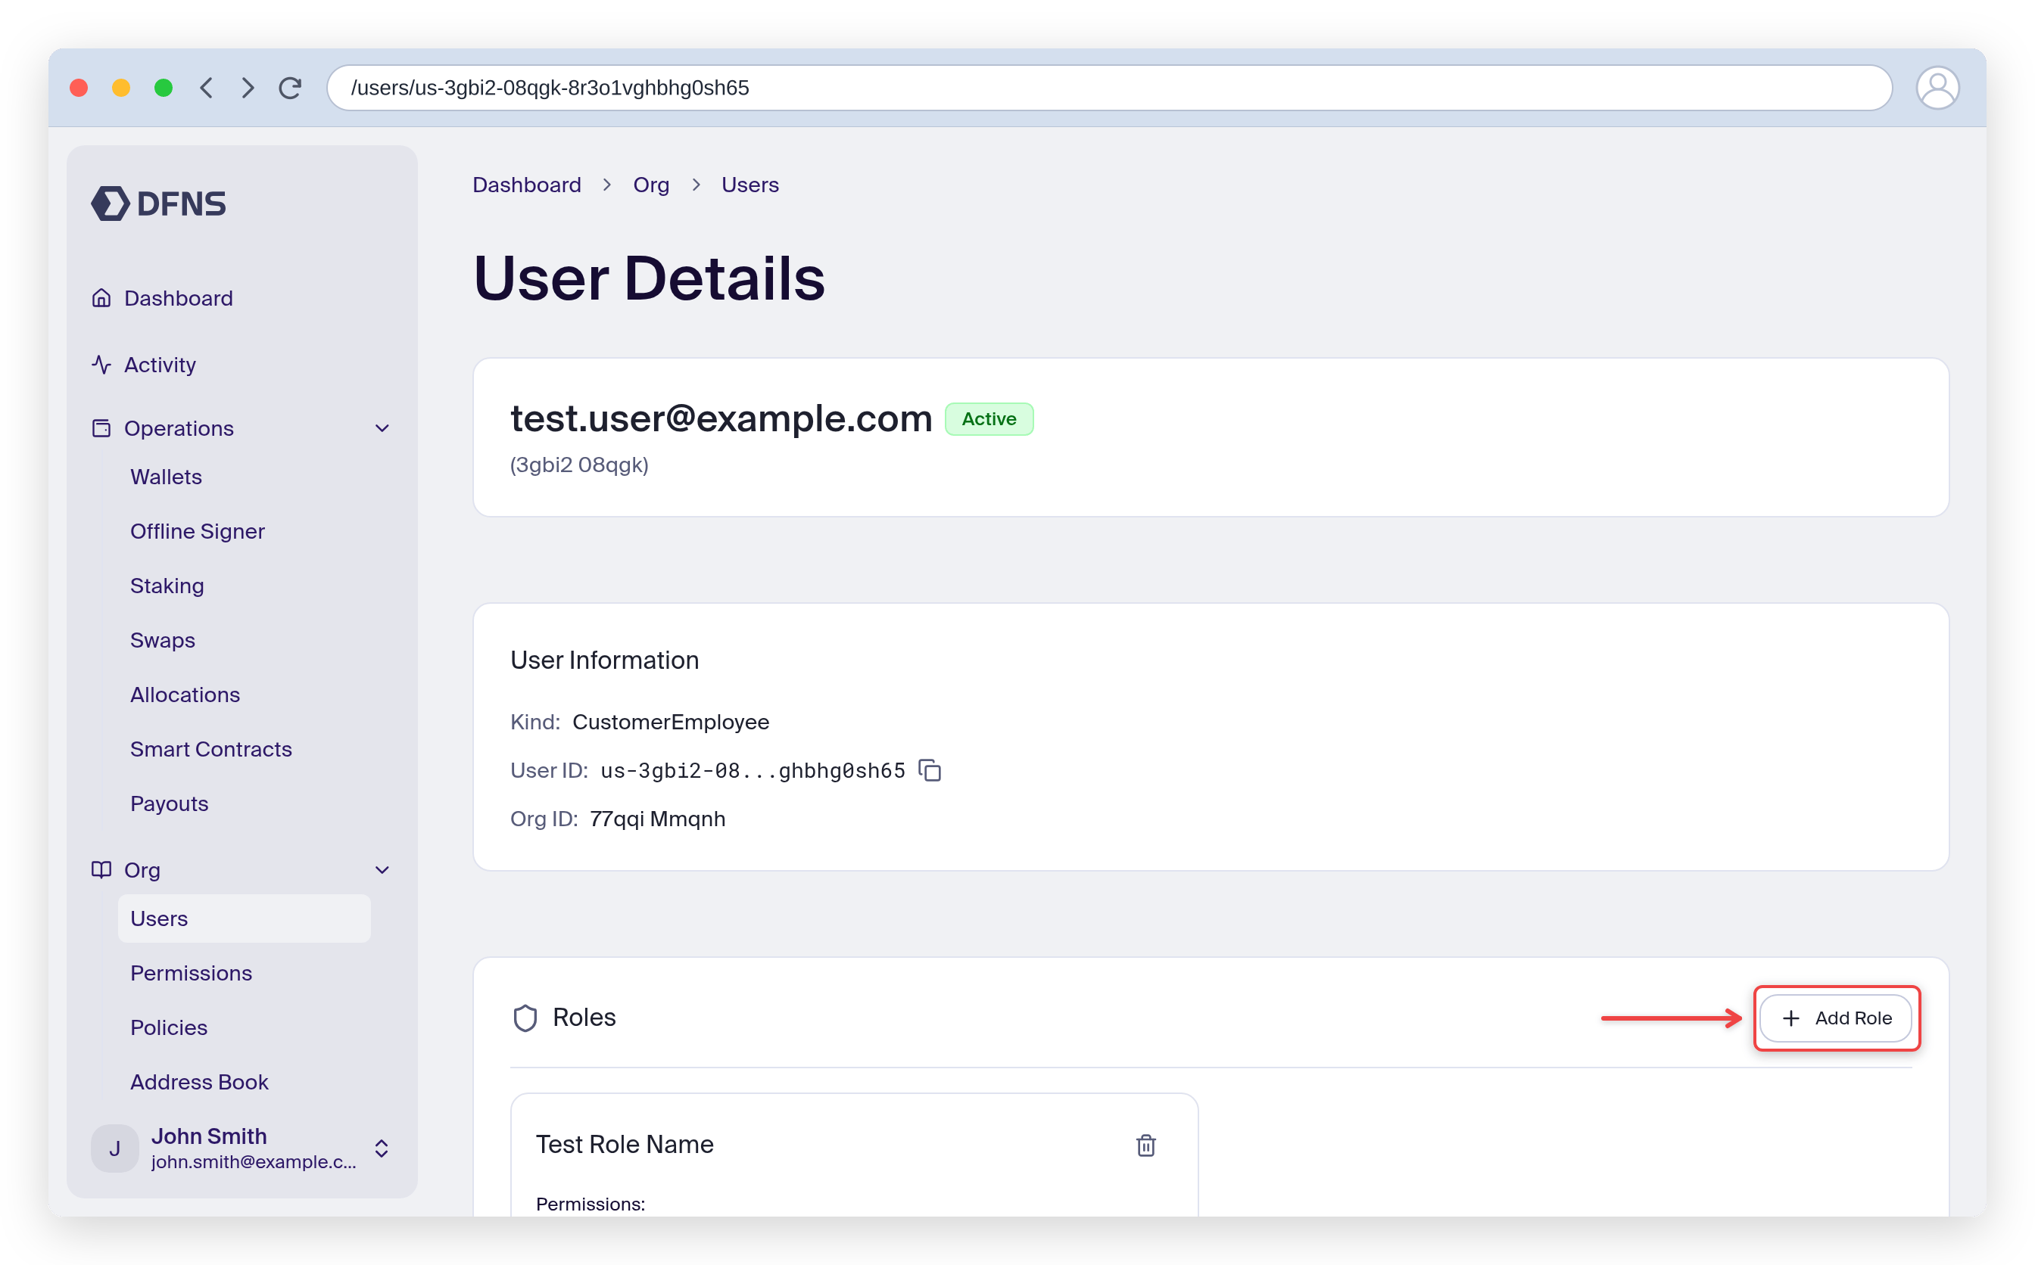The image size is (2035, 1265).
Task: Click the Org ID value 77qqi Mmqnh
Action: (657, 819)
